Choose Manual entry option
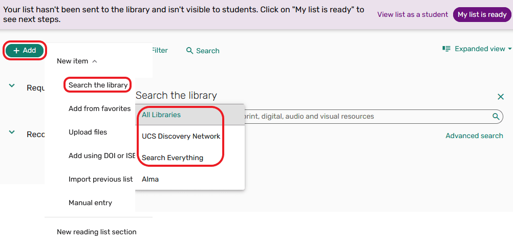The image size is (513, 244). [90, 203]
